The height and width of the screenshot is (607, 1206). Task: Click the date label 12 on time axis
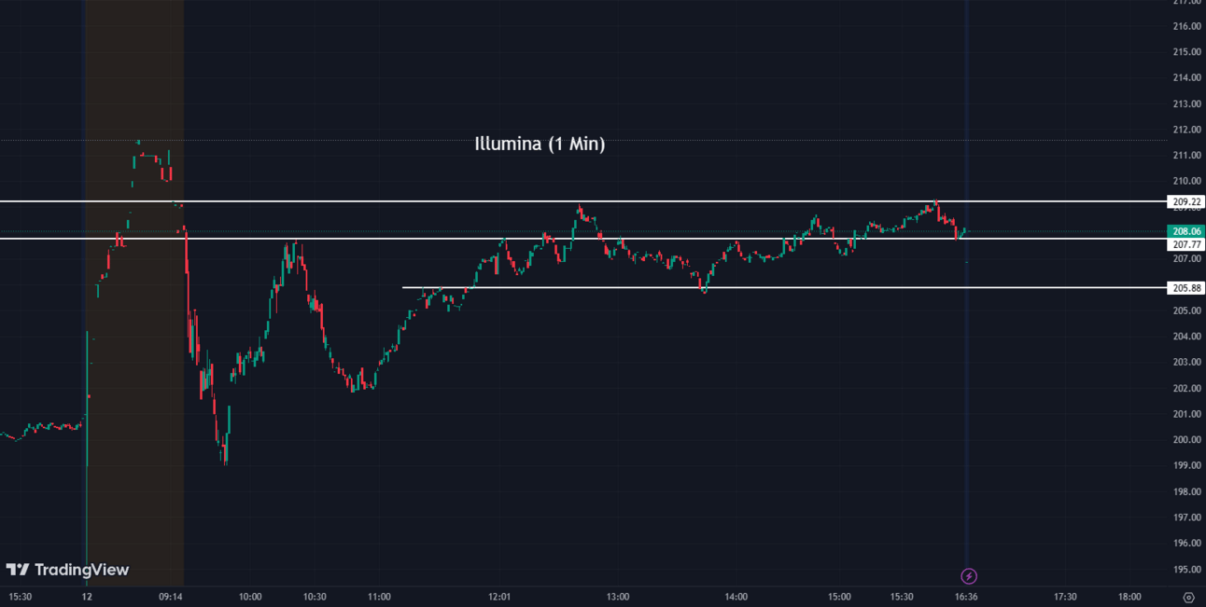(x=87, y=597)
